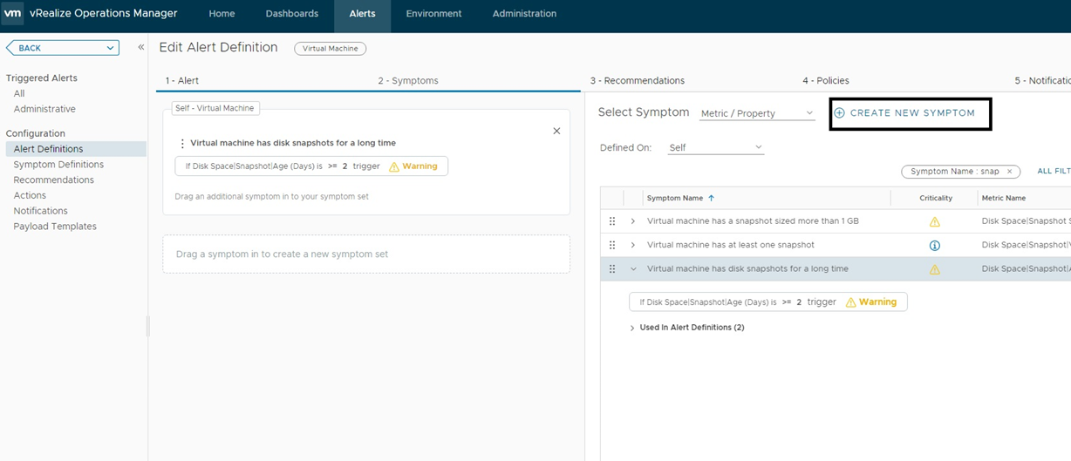The width and height of the screenshot is (1071, 461).
Task: Expand 'snapshot sized more than 1 GB' row
Action: tap(633, 221)
